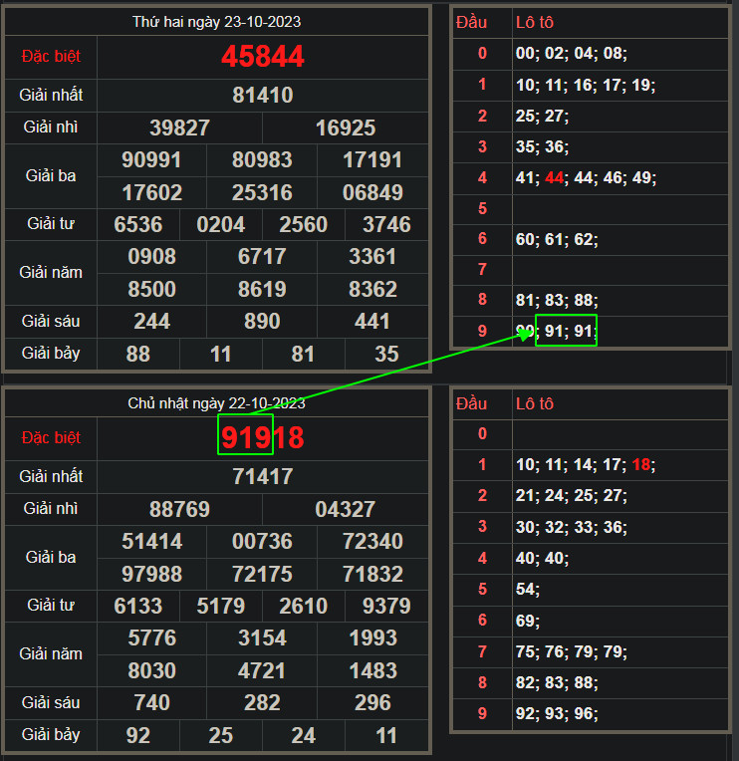Click second prize number 16925
Screen dimensions: 739x761
point(346,127)
